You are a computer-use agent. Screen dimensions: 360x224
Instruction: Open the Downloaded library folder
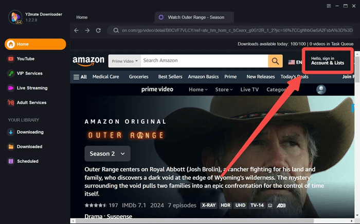[x=25, y=147]
